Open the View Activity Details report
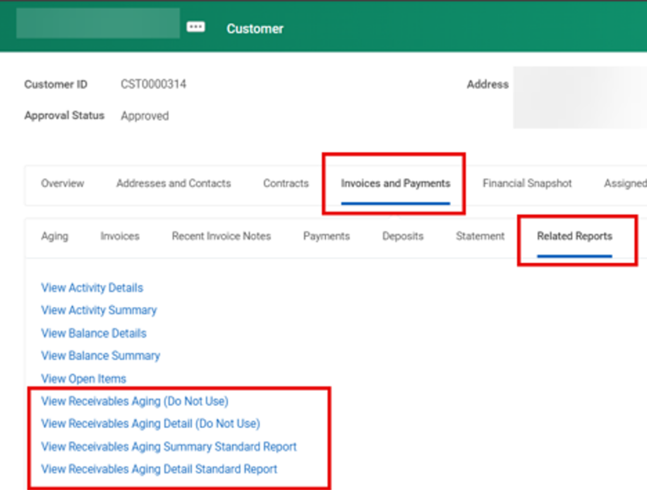Viewport: 647px width, 490px height. click(x=92, y=288)
